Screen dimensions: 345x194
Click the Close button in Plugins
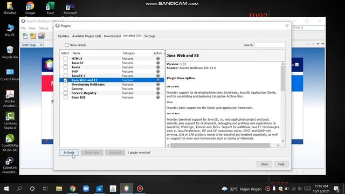click(x=264, y=164)
